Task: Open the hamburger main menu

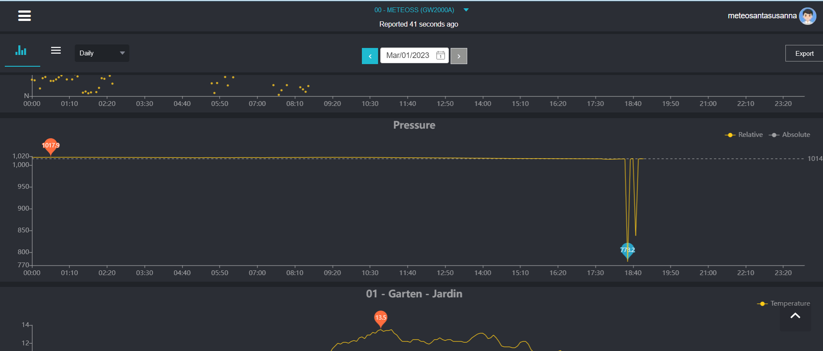Action: coord(24,16)
